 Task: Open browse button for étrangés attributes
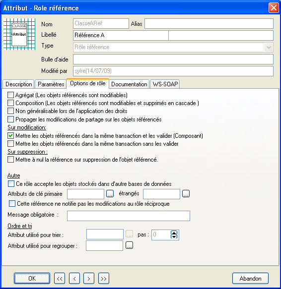click(x=186, y=193)
